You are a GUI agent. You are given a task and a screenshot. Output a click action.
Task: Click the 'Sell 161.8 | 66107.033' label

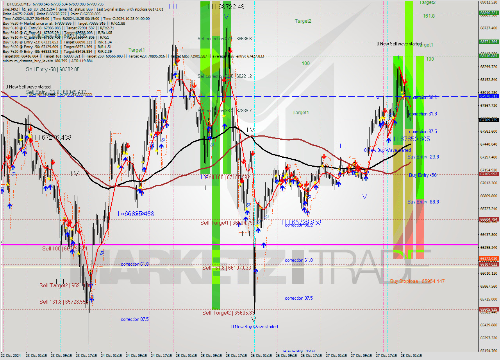[227, 268]
